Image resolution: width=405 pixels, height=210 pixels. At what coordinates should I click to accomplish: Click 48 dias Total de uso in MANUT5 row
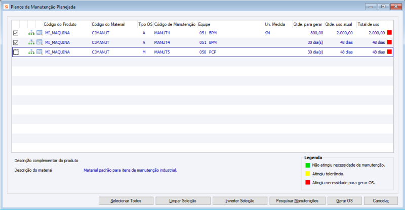(378, 52)
